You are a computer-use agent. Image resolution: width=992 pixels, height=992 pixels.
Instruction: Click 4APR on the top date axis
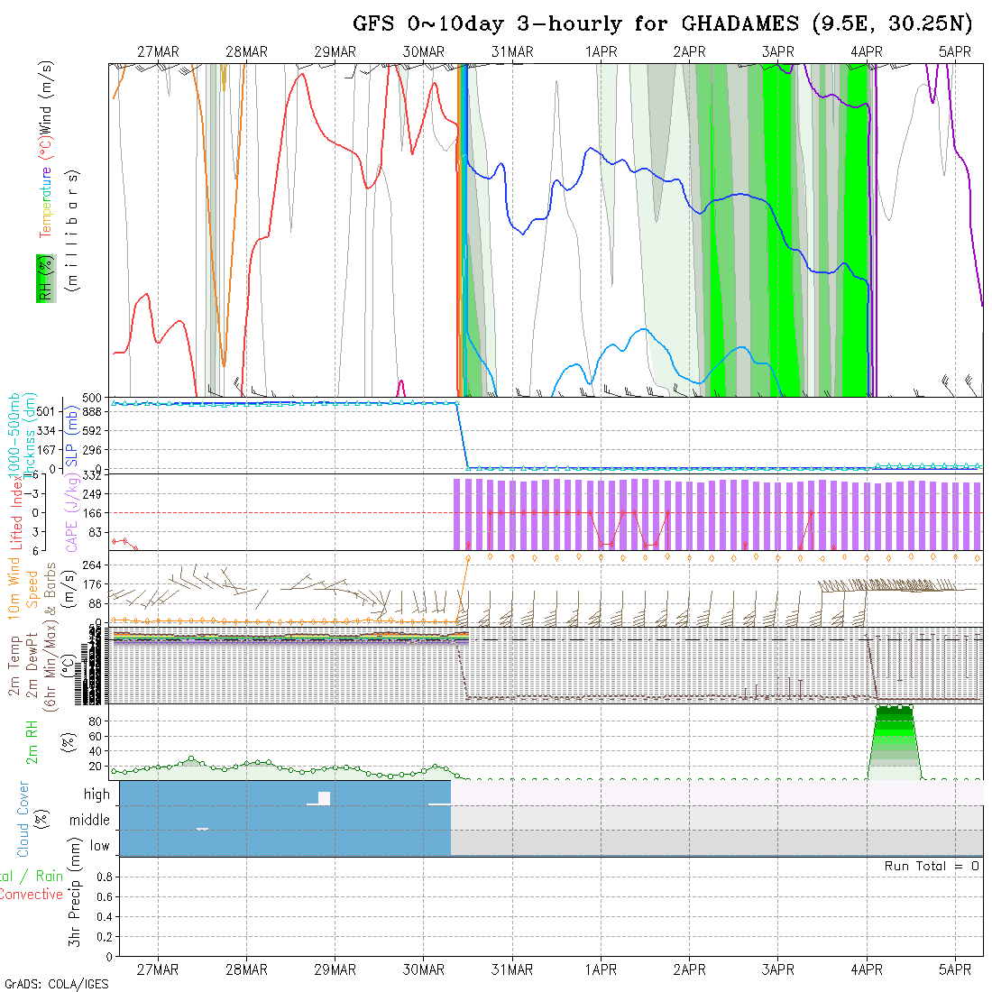pos(867,52)
